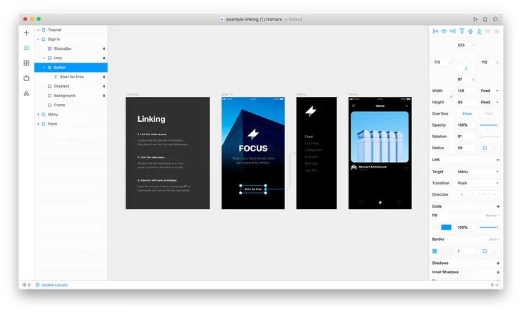Open the Fill blend mode Normal dropdown

492,215
